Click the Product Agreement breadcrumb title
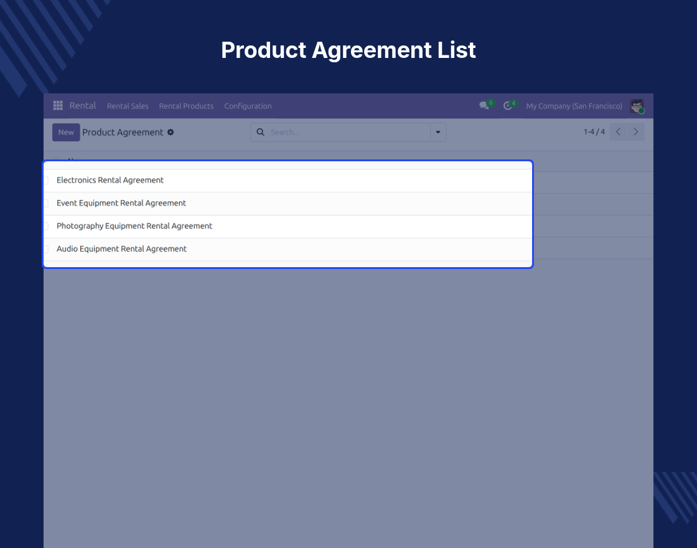The height and width of the screenshot is (548, 697). pos(123,132)
